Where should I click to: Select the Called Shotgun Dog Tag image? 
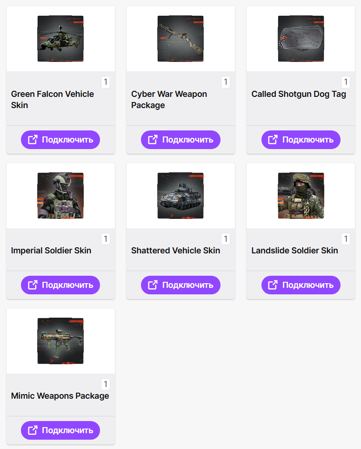coord(301,39)
